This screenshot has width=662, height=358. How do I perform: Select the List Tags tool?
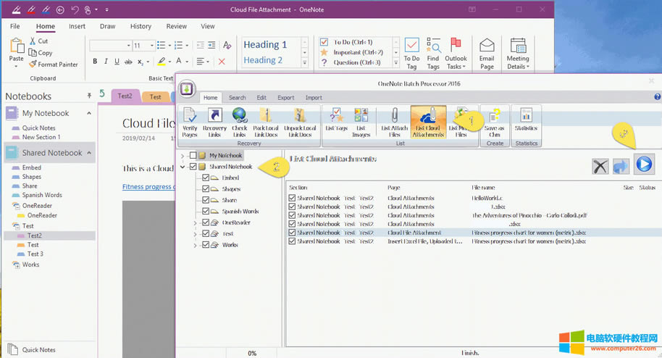pos(337,122)
